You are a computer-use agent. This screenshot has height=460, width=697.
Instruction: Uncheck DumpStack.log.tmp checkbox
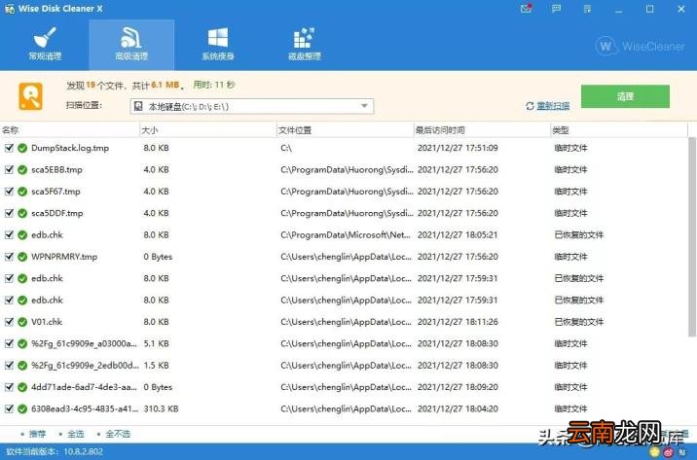9,148
